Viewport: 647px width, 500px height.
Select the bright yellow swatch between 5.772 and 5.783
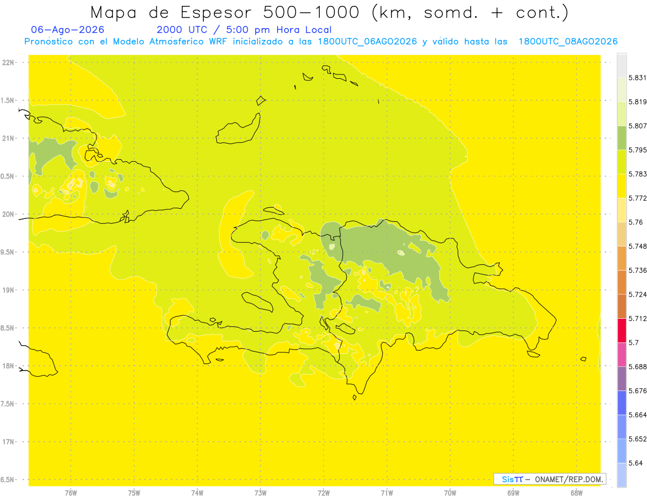[x=622, y=186]
